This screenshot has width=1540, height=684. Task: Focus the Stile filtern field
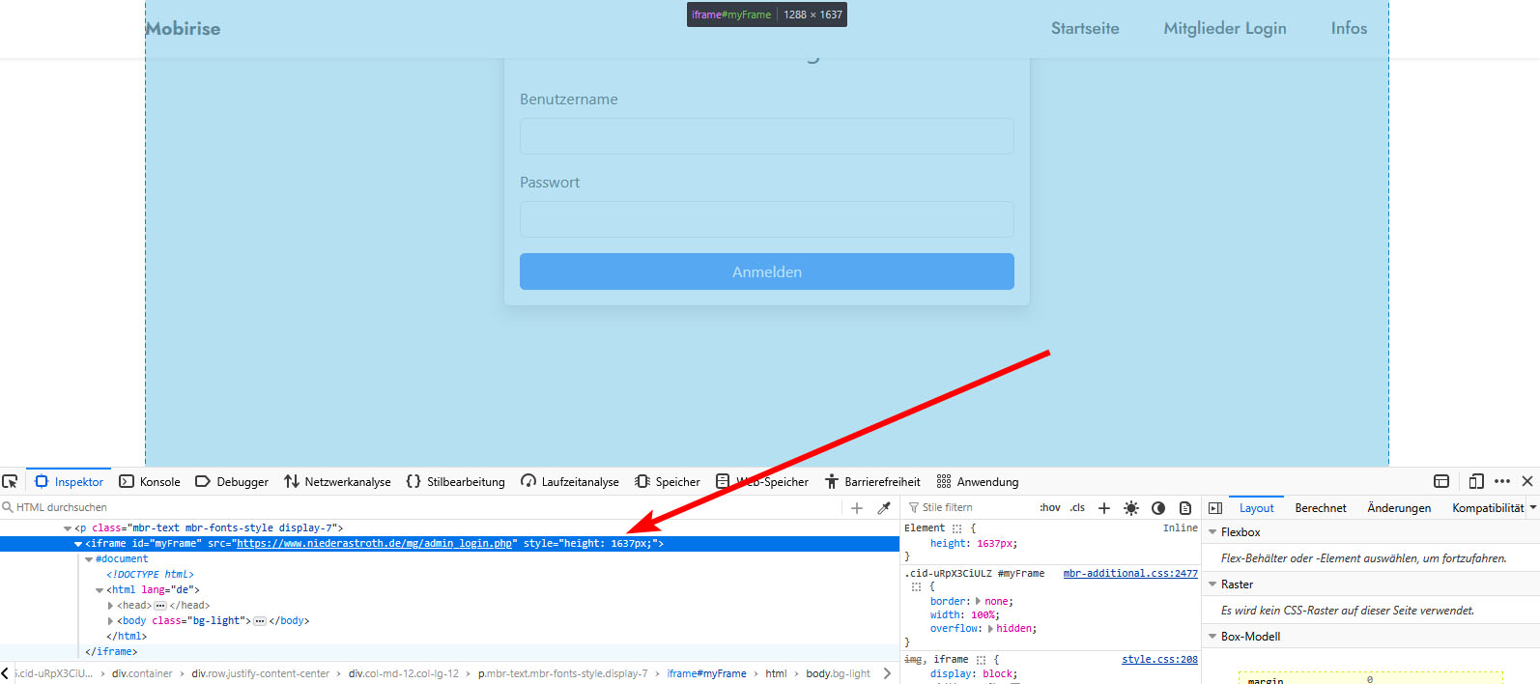(971, 507)
